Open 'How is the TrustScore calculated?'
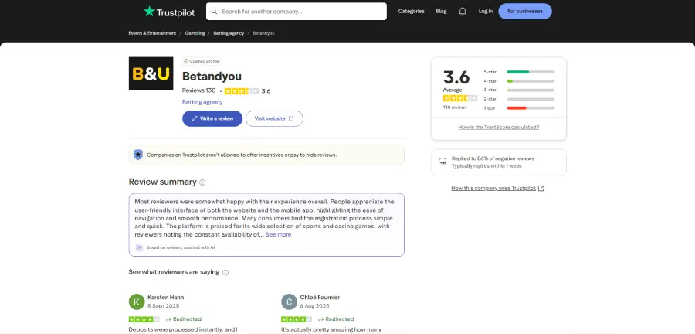The height and width of the screenshot is (334, 695). pyautogui.click(x=499, y=128)
